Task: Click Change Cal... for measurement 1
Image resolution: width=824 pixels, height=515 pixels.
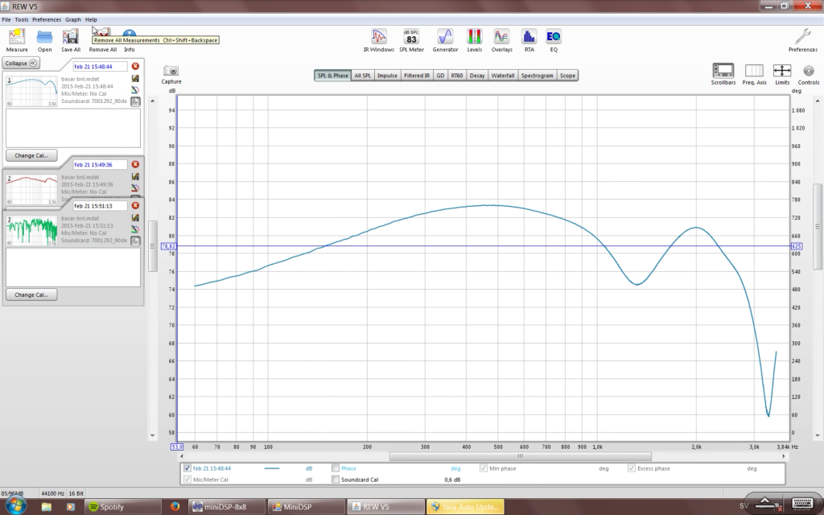Action: (31, 155)
